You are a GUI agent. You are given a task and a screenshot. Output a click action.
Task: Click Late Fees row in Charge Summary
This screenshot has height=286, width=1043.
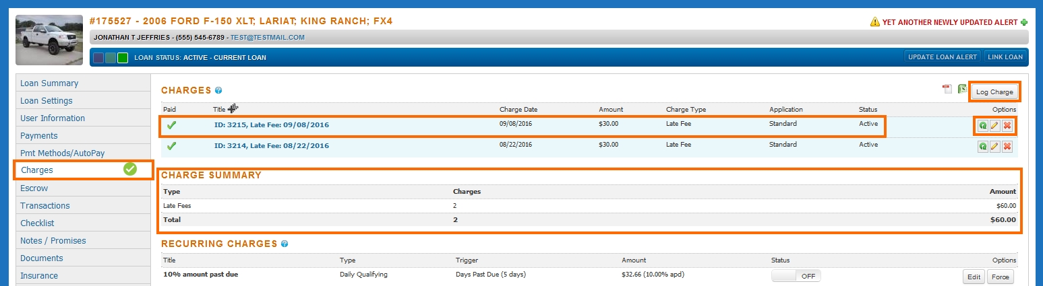coord(590,206)
